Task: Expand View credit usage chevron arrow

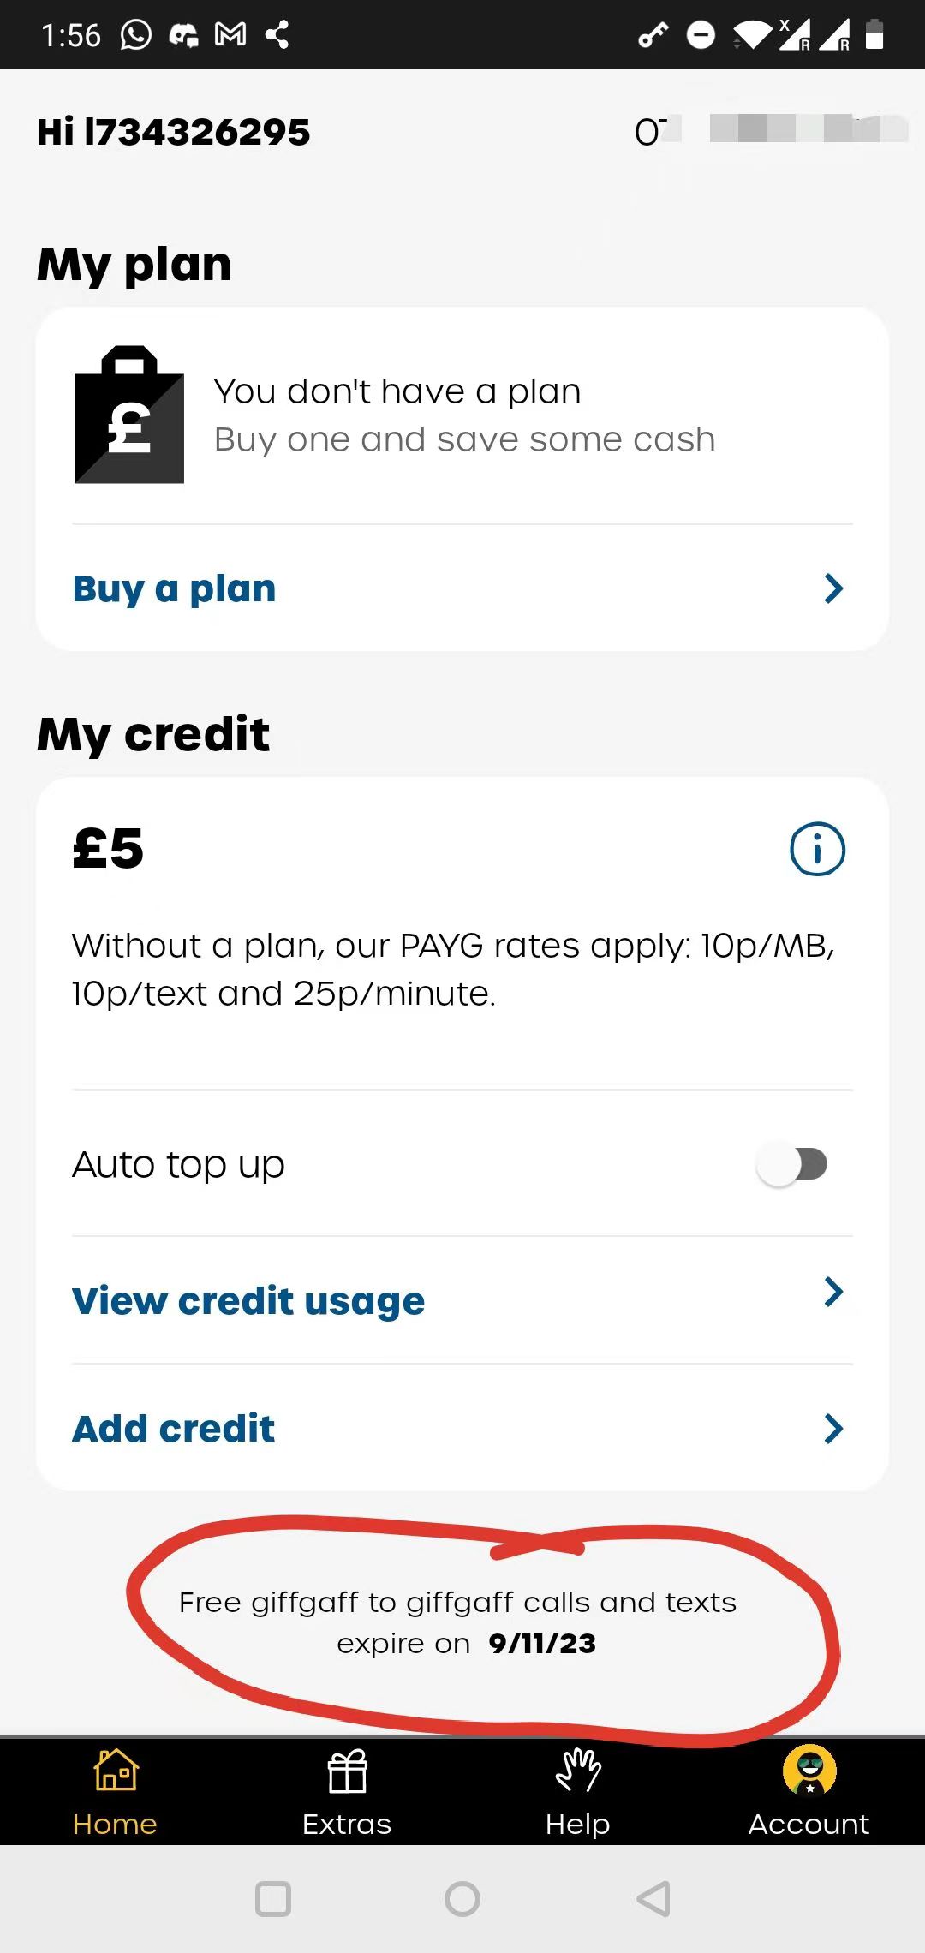Action: point(833,1292)
